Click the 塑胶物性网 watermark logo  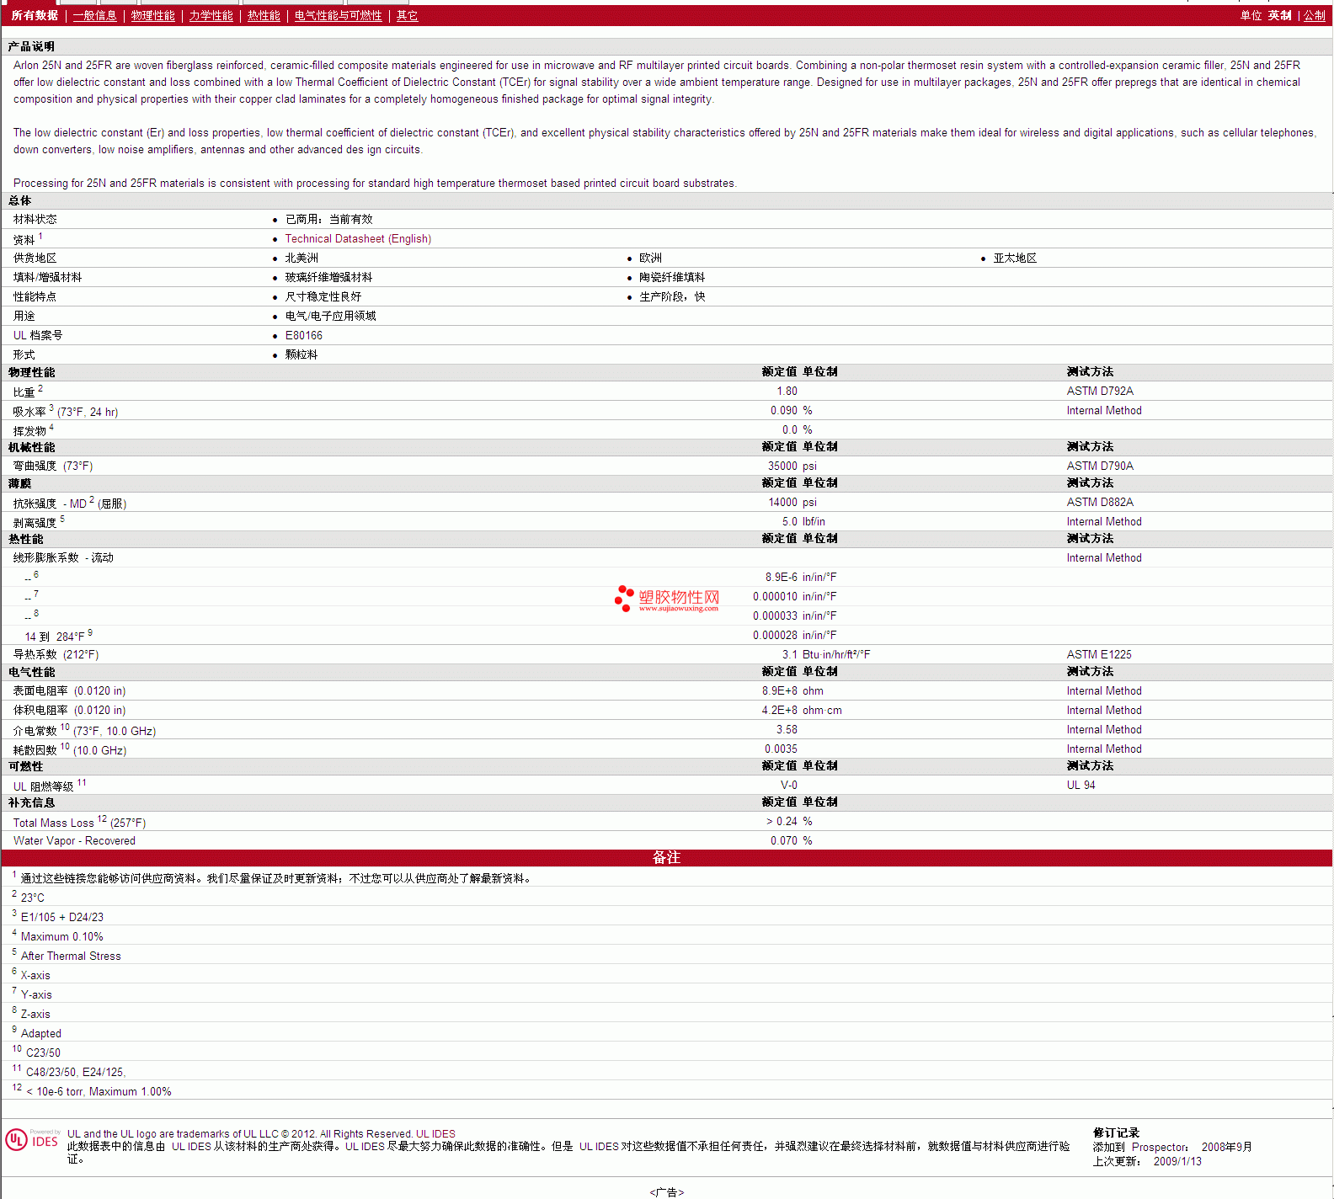667,598
